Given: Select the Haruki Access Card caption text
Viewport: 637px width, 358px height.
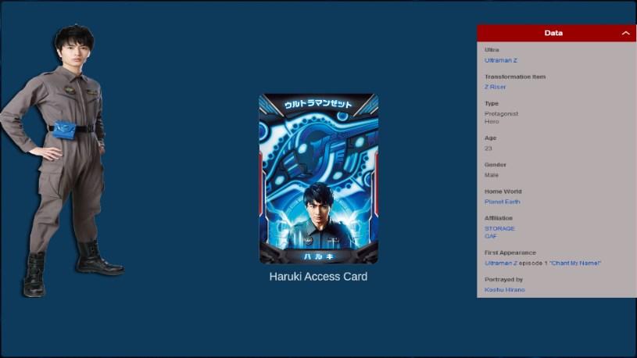Looking at the screenshot, I should [318, 277].
